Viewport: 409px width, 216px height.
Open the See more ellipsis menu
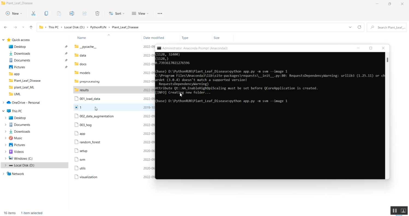[160, 13]
